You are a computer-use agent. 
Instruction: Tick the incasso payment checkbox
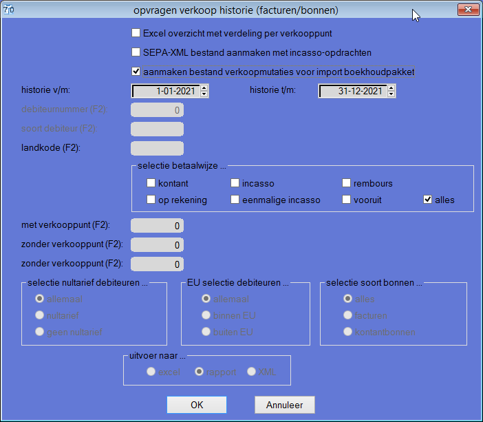coord(235,184)
